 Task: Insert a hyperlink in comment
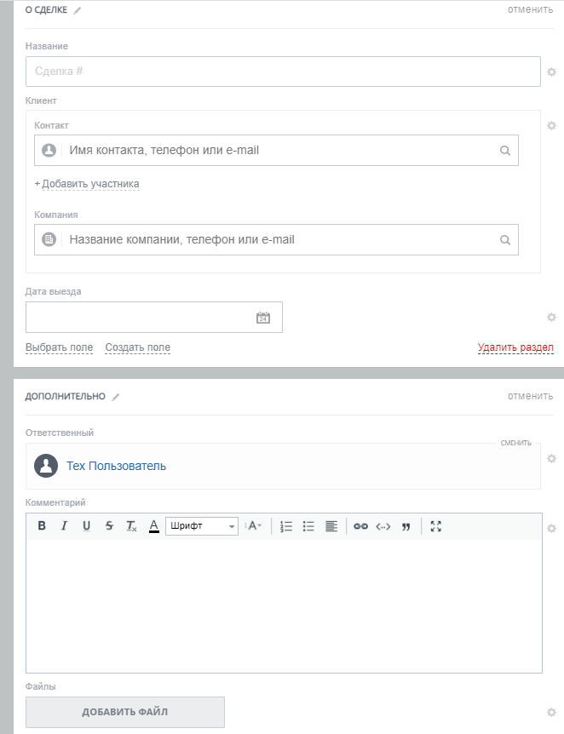(x=360, y=526)
